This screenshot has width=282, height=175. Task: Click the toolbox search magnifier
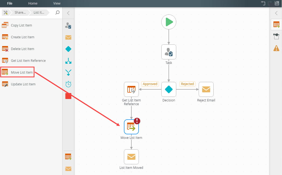point(57,12)
